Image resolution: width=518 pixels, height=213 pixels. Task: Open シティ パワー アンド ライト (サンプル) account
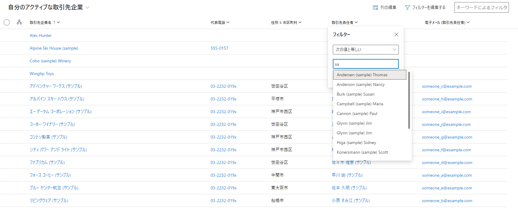[58, 150]
